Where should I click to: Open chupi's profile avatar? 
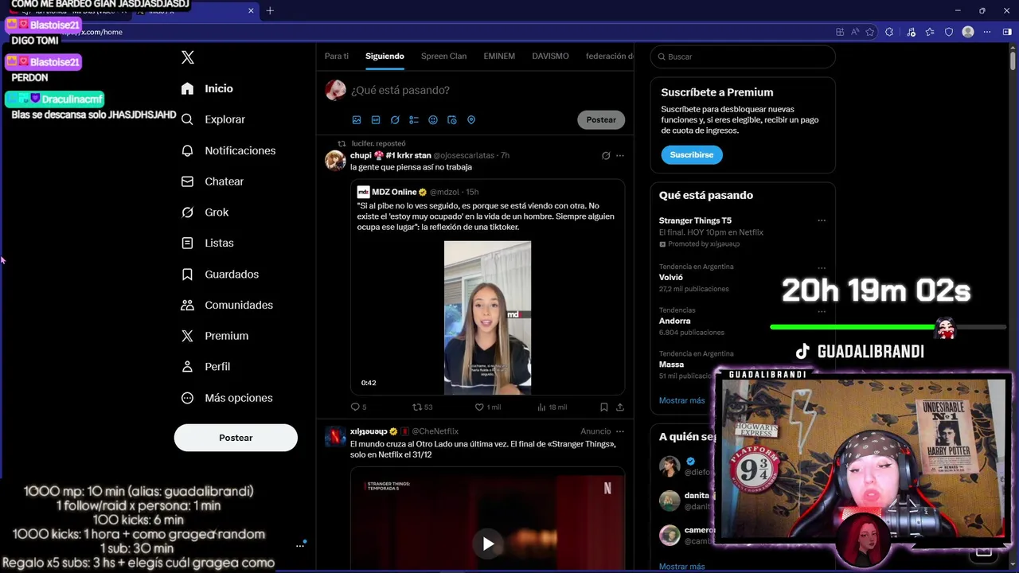tap(335, 161)
